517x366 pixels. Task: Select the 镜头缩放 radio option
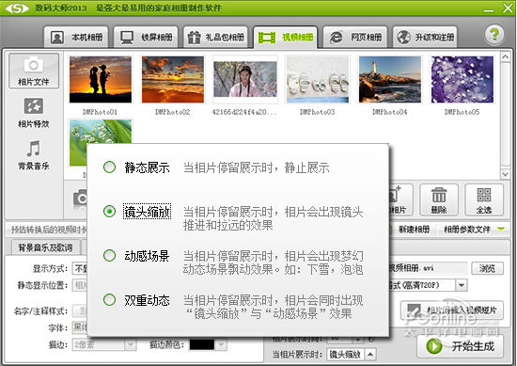(109, 211)
